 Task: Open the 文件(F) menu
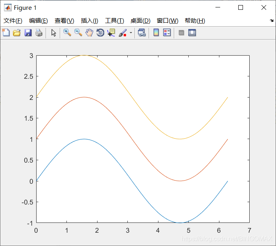click(13, 21)
